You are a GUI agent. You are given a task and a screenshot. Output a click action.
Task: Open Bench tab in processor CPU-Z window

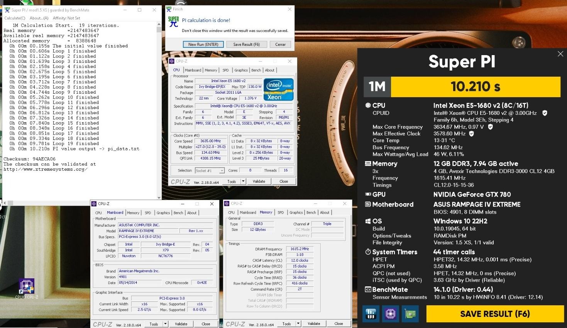256,70
